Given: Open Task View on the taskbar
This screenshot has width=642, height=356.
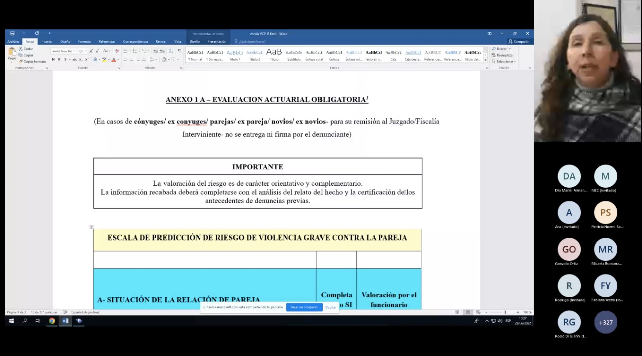Looking at the screenshot, I should 38,321.
